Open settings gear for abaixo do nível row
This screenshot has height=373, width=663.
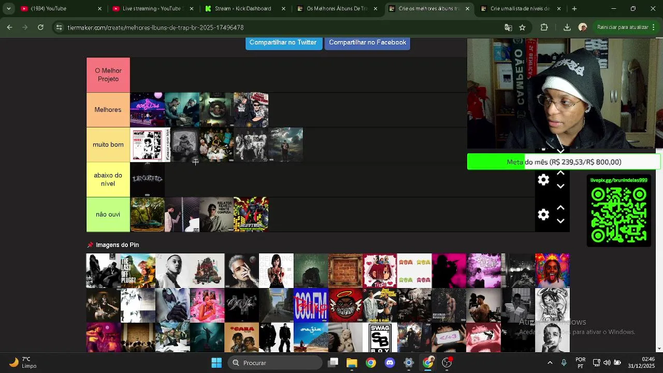(x=543, y=180)
